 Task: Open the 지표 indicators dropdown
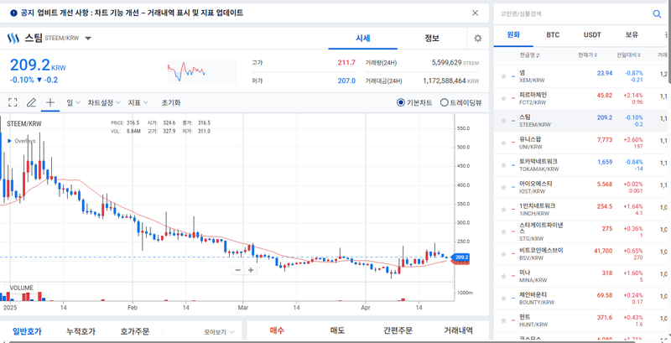click(138, 102)
